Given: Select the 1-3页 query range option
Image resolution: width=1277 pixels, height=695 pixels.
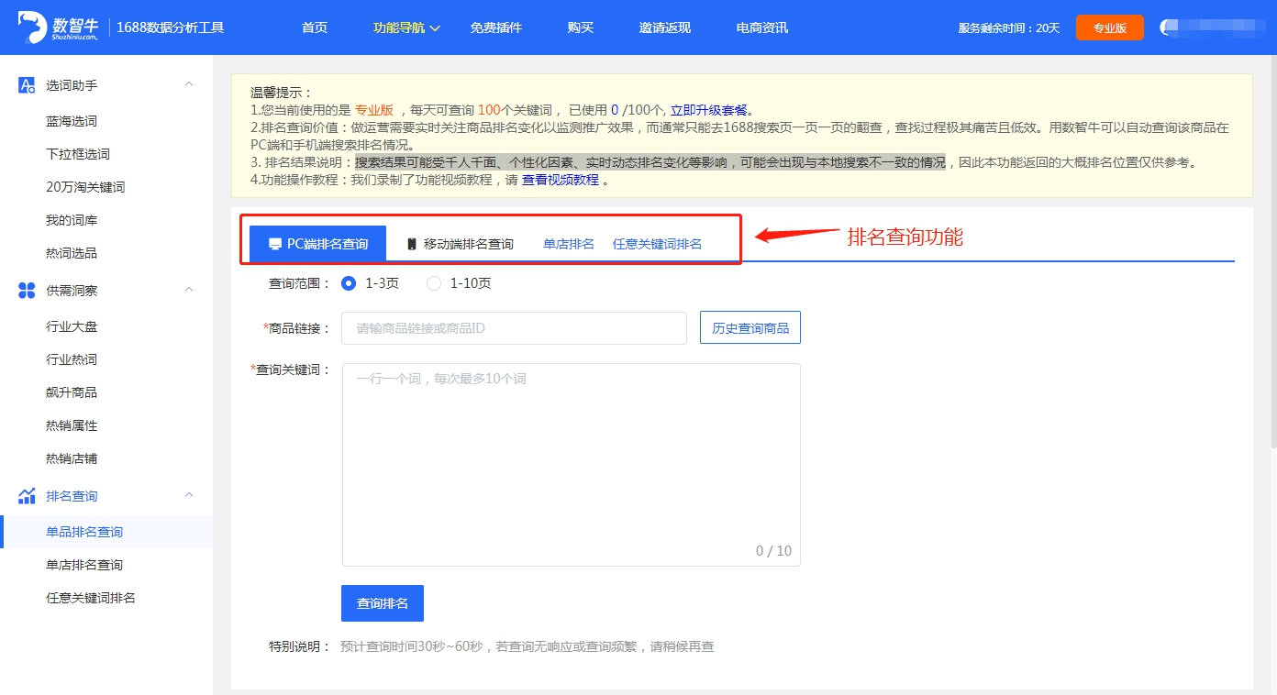Looking at the screenshot, I should pyautogui.click(x=348, y=283).
